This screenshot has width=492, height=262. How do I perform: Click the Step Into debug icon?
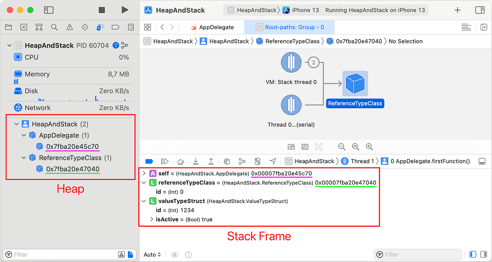coord(196,161)
